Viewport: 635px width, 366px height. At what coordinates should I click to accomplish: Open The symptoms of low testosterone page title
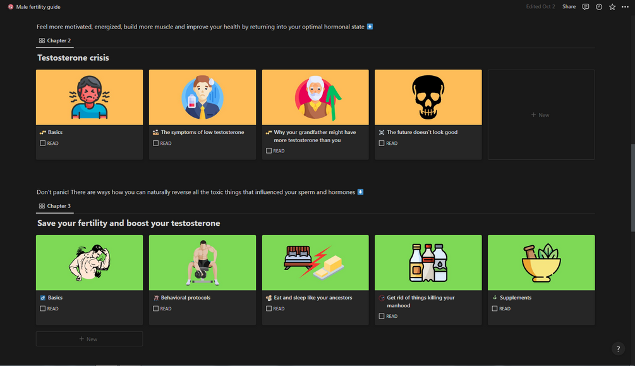[202, 132]
